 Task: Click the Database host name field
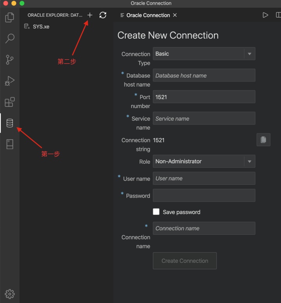[204, 75]
